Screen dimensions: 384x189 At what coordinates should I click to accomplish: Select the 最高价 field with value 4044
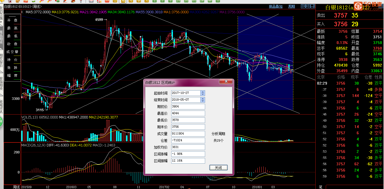click(x=188, y=113)
